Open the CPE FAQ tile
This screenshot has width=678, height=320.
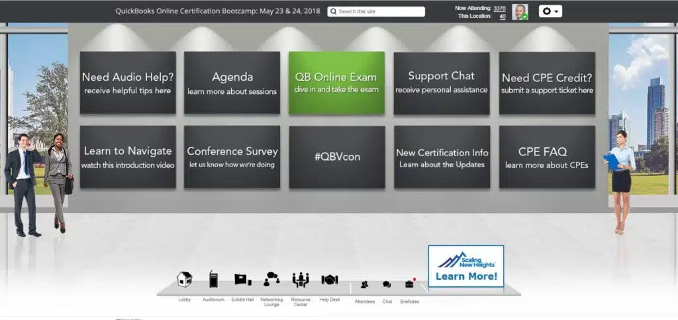(x=547, y=157)
